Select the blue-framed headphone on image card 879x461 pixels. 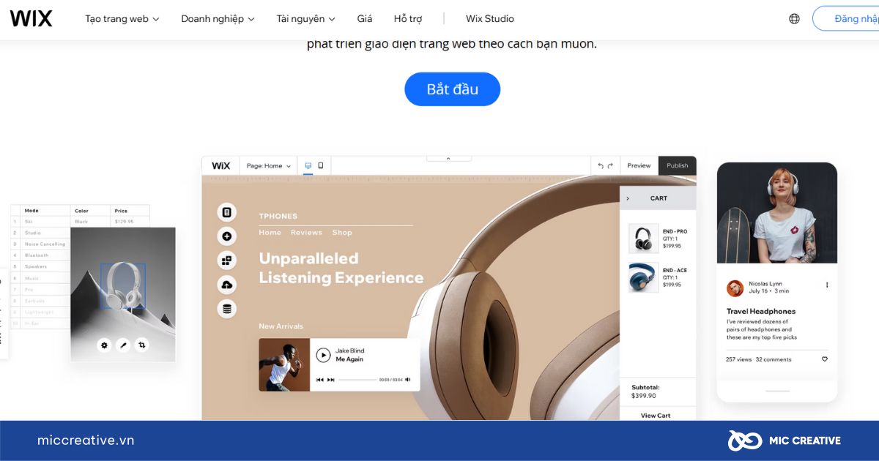(x=122, y=286)
